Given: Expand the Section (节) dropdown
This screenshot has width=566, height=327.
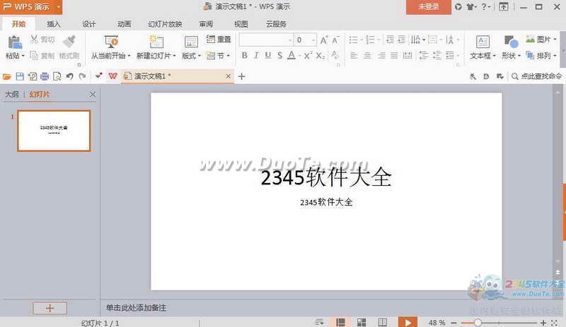Looking at the screenshot, I should click(229, 56).
